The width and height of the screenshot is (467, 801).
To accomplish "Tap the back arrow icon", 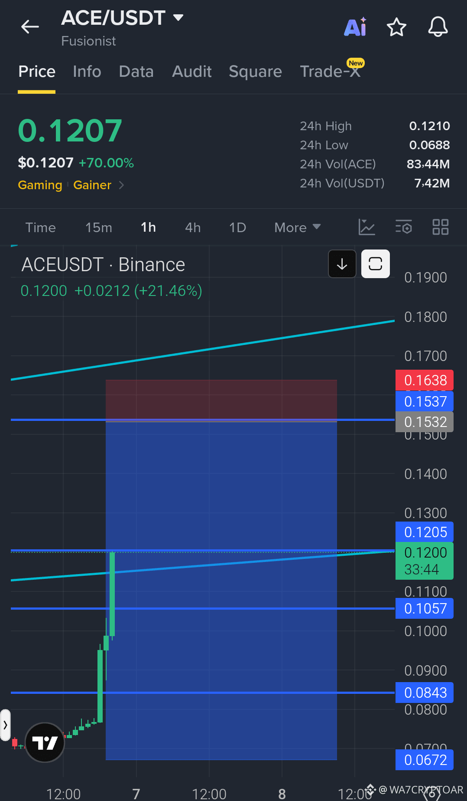I will [30, 27].
